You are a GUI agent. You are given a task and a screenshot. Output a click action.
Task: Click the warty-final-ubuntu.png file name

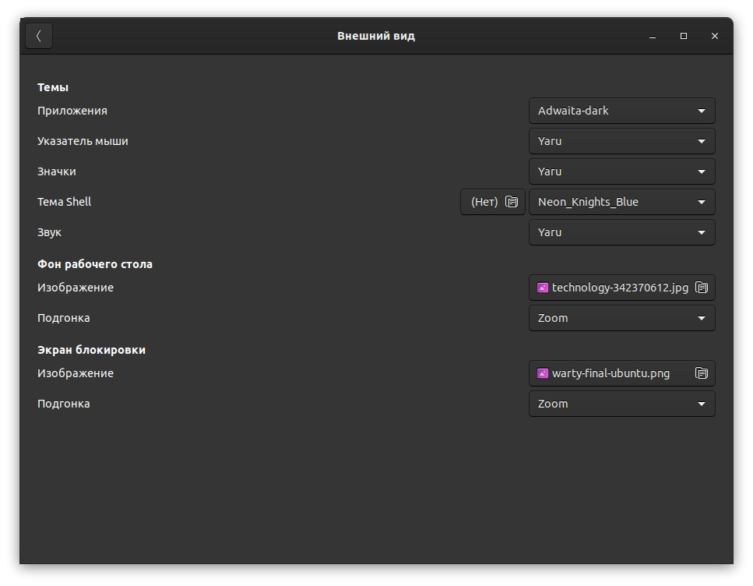point(610,373)
